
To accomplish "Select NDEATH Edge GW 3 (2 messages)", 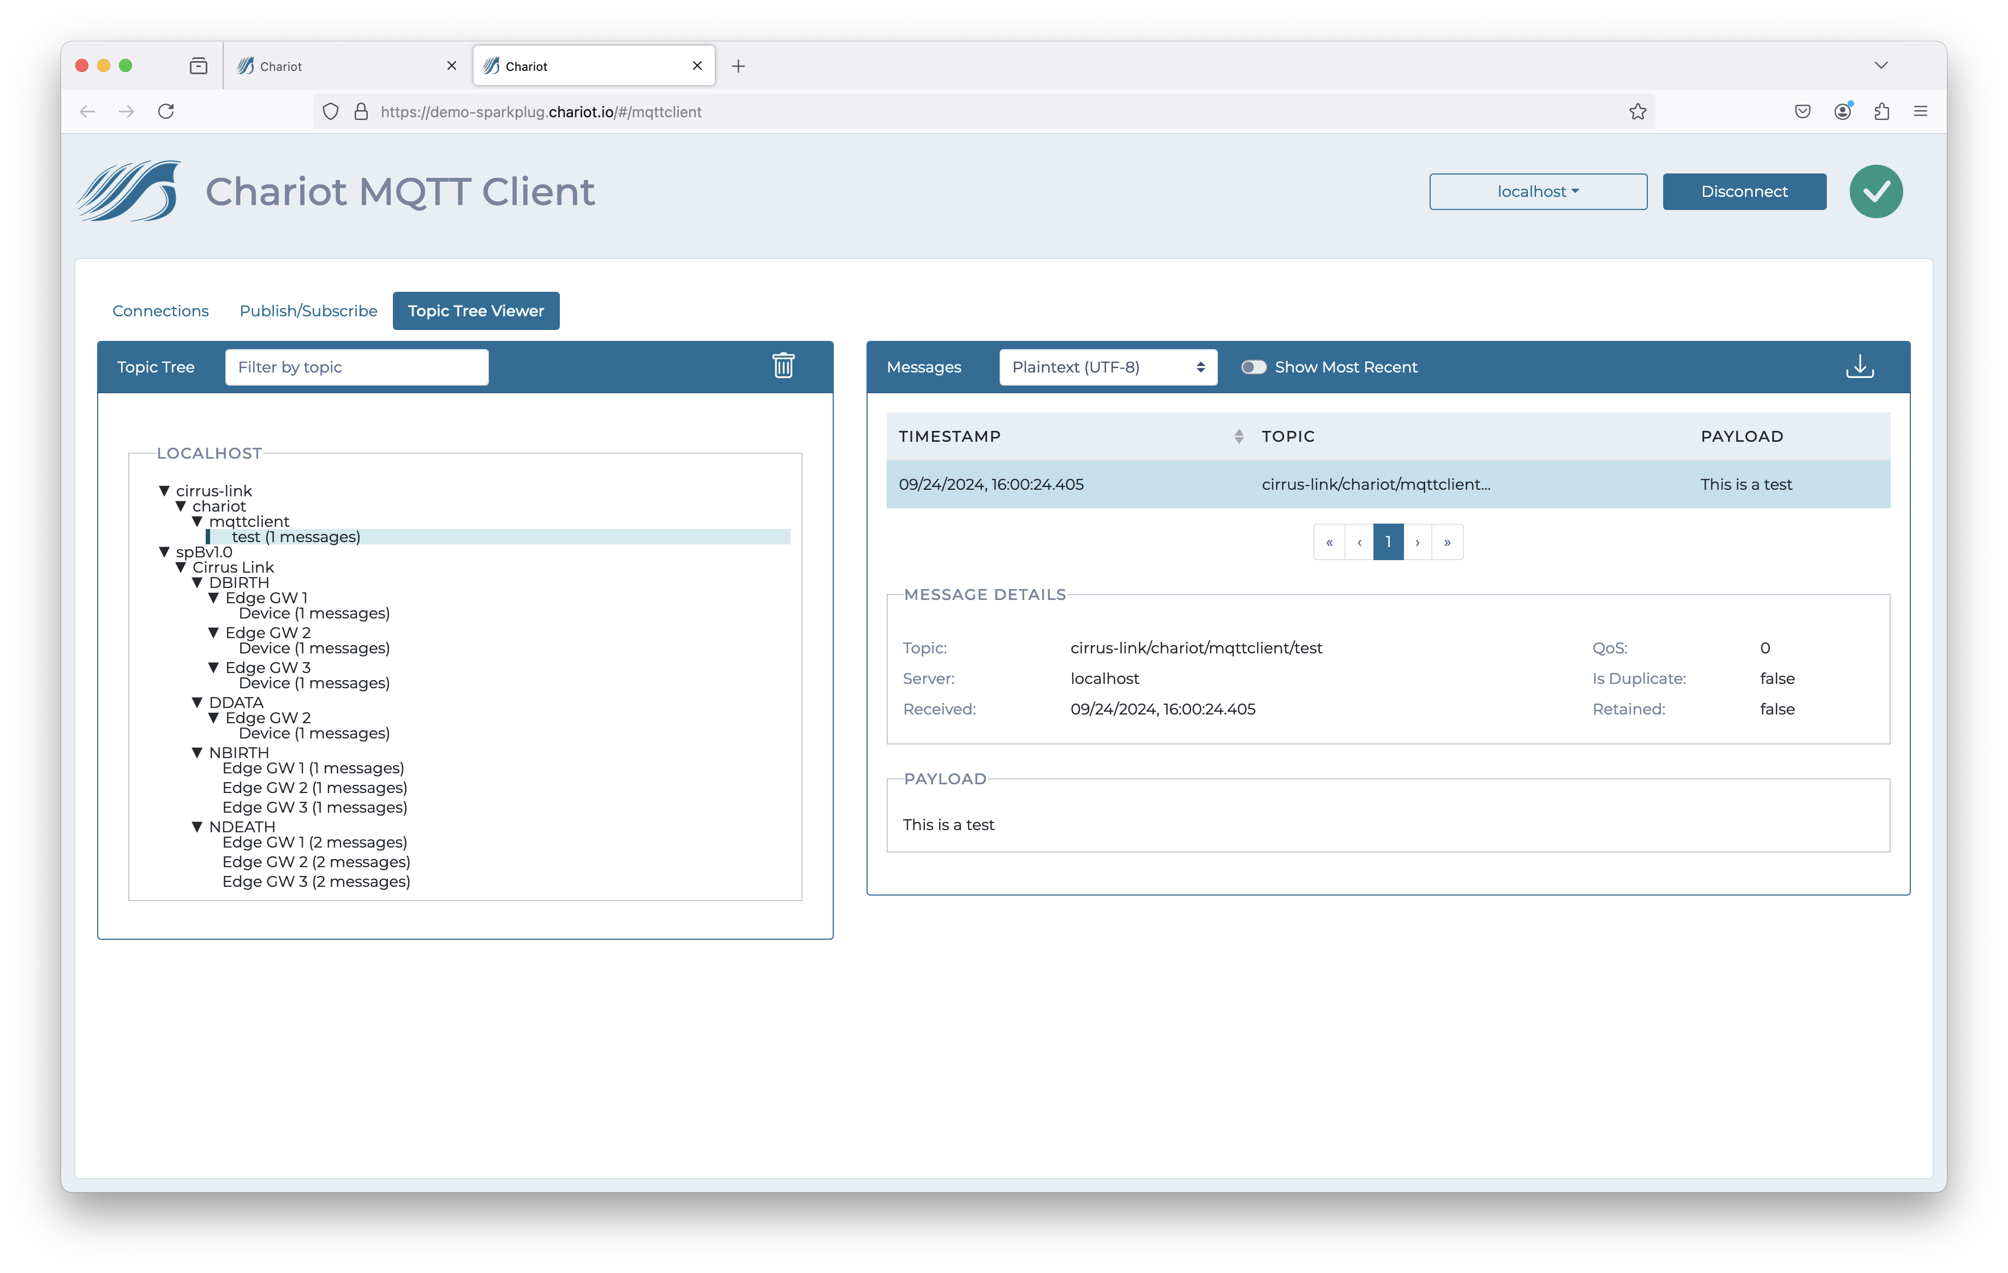I will 316,881.
